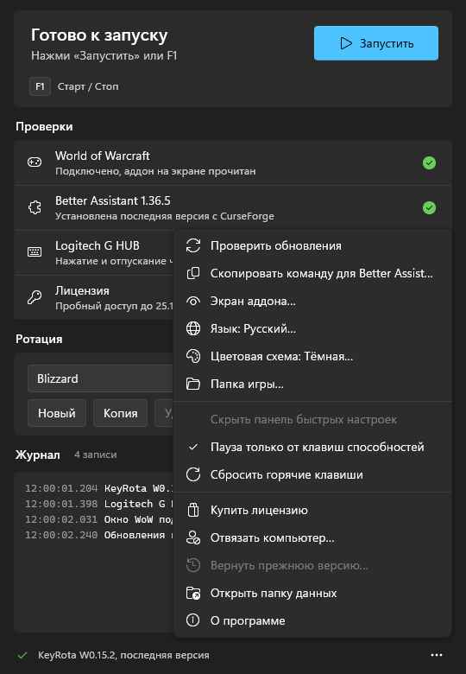The width and height of the screenshot is (466, 674).
Task: Open Экран аддона… from the menu
Action: [x=312, y=301]
